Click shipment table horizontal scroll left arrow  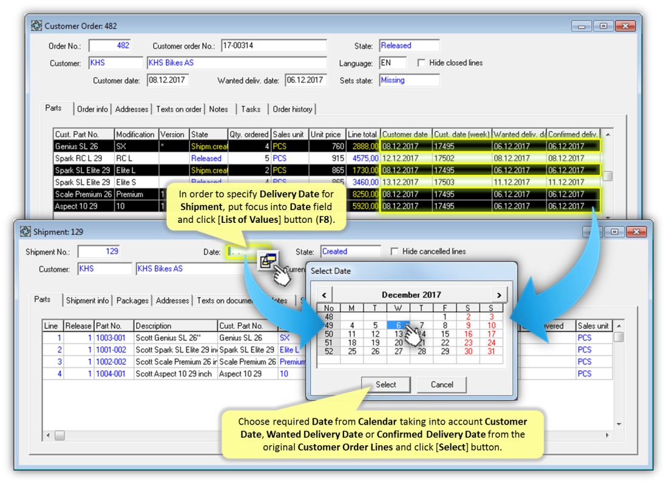pos(48,435)
